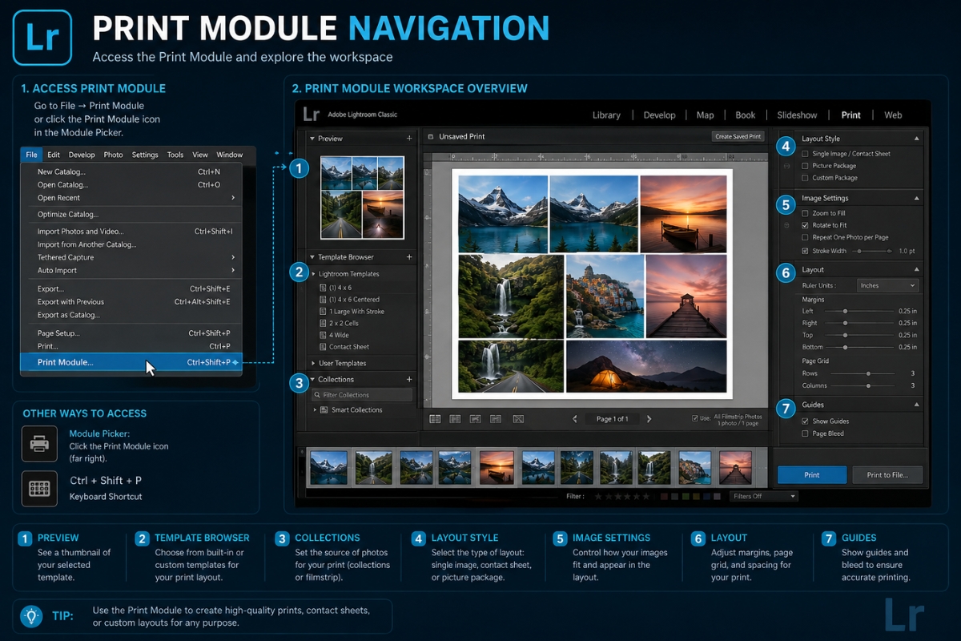Enable the Custom Package layout style

pyautogui.click(x=805, y=177)
